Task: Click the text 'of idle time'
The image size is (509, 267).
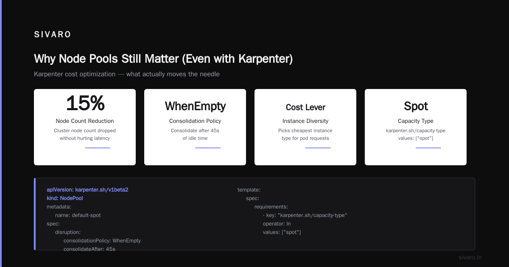Action: pos(195,138)
